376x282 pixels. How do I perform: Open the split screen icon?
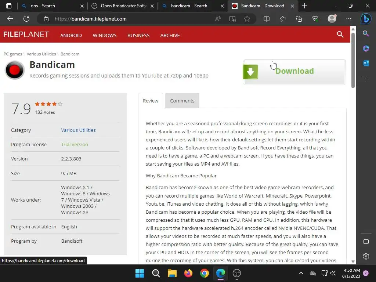pos(267,19)
